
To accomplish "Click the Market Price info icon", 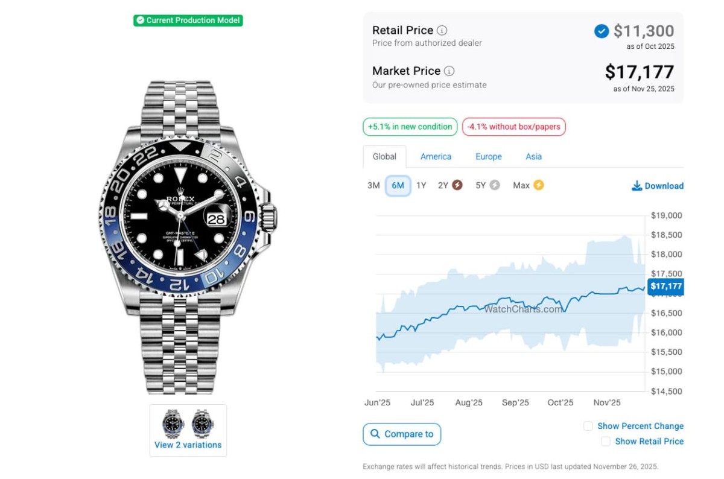I will tap(449, 71).
